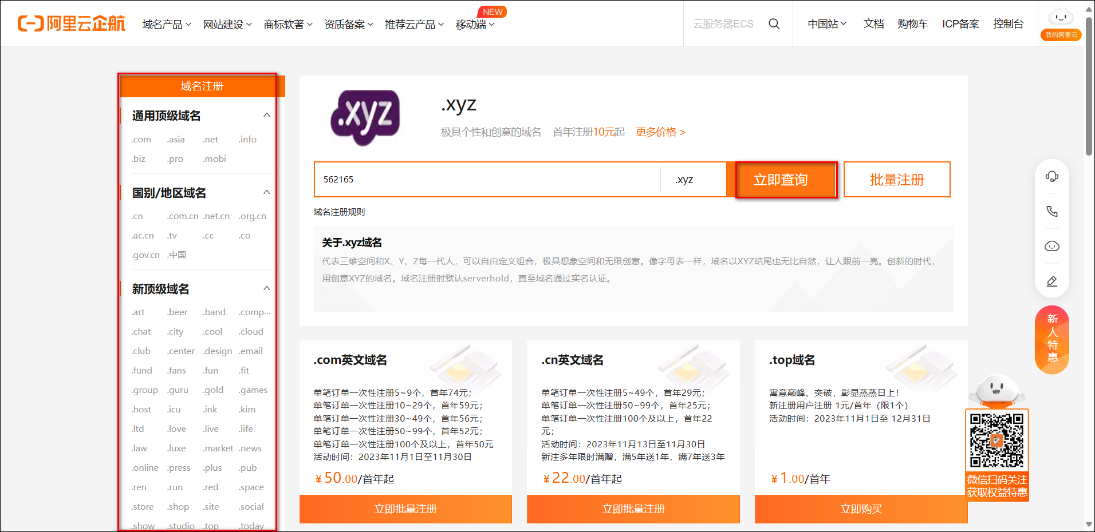Click the 批量注册 button
Screen dimensions: 1095x532
click(x=896, y=180)
